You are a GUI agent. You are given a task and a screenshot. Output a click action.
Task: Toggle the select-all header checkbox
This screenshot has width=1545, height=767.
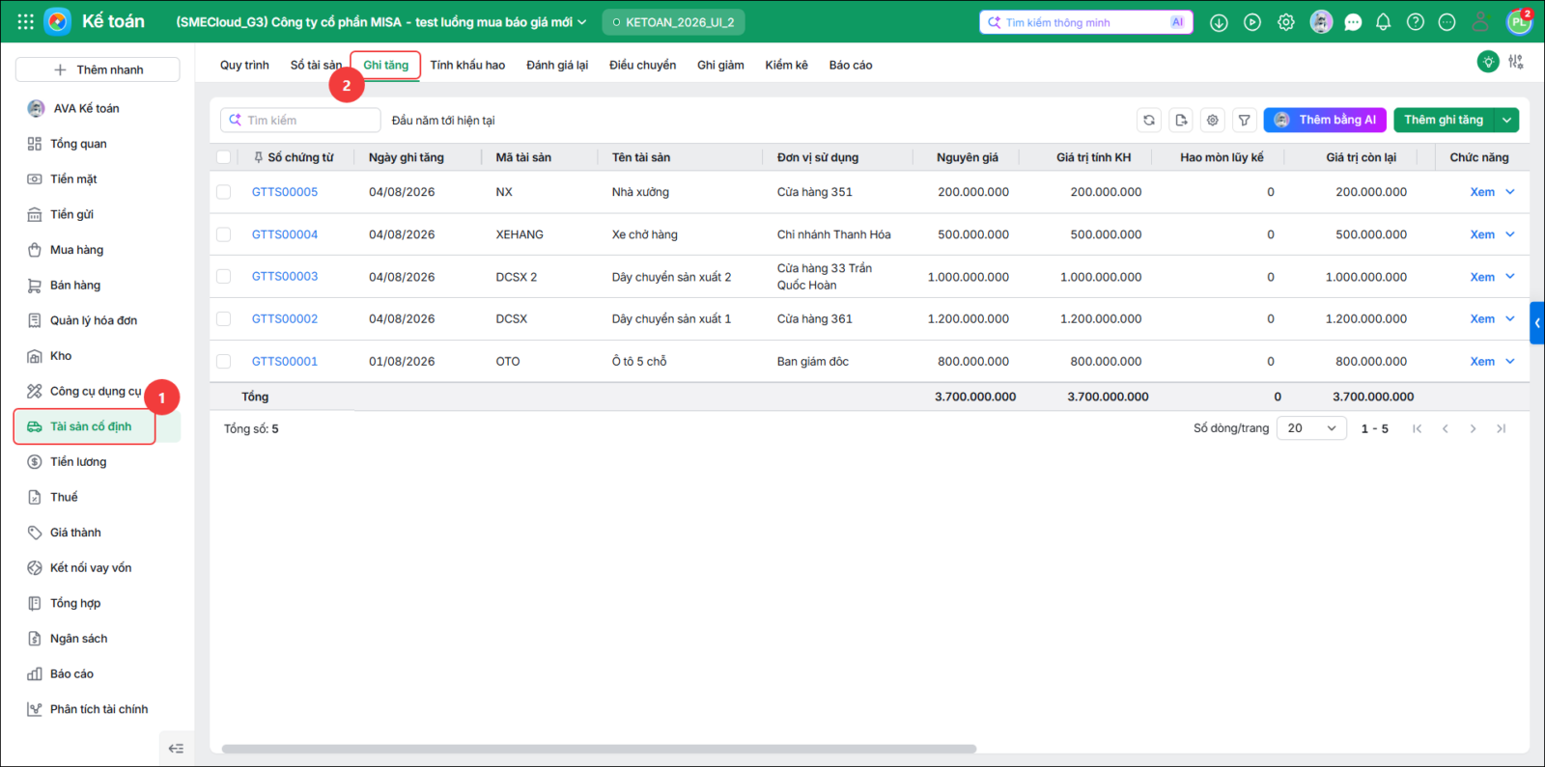pos(224,157)
